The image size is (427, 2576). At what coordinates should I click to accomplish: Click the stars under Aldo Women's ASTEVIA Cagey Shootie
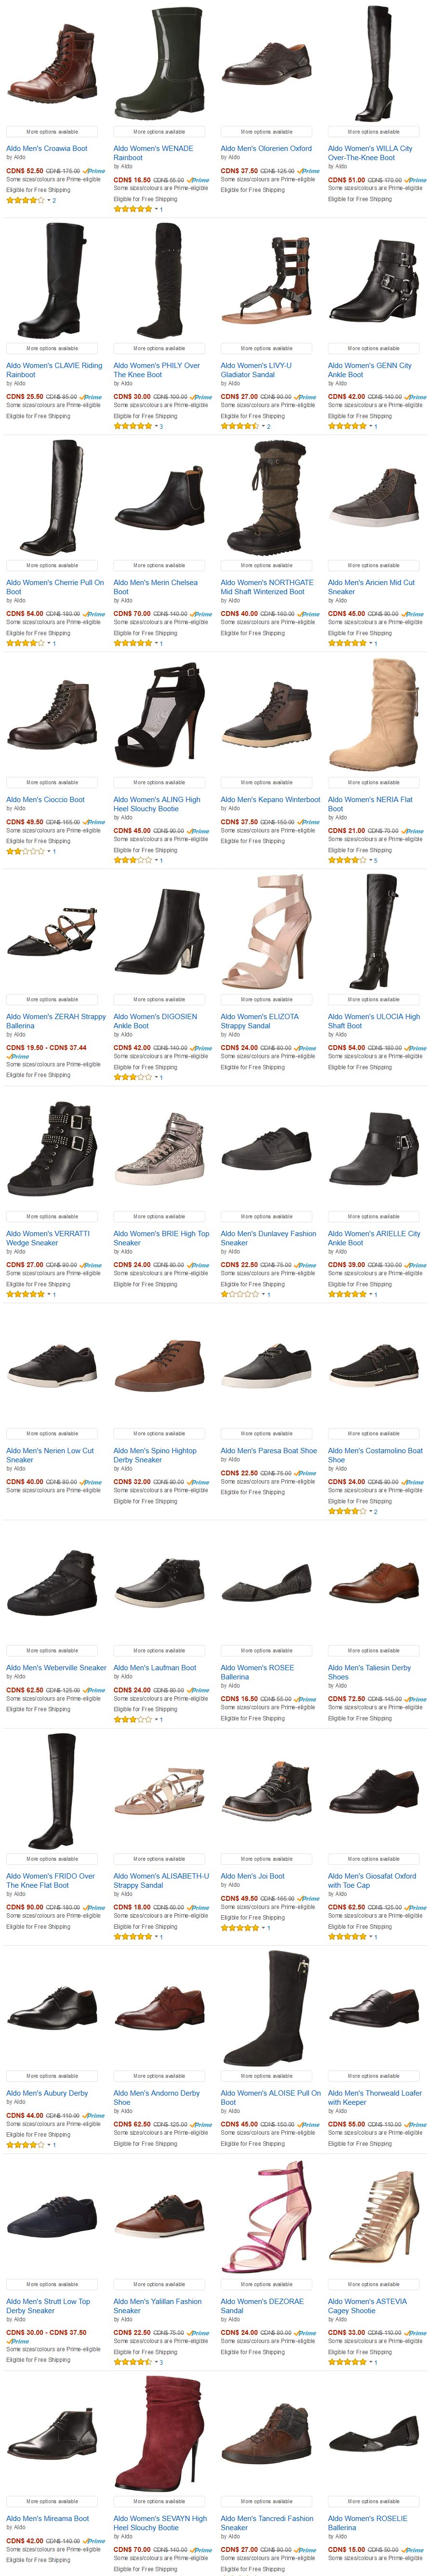click(x=347, y=2362)
